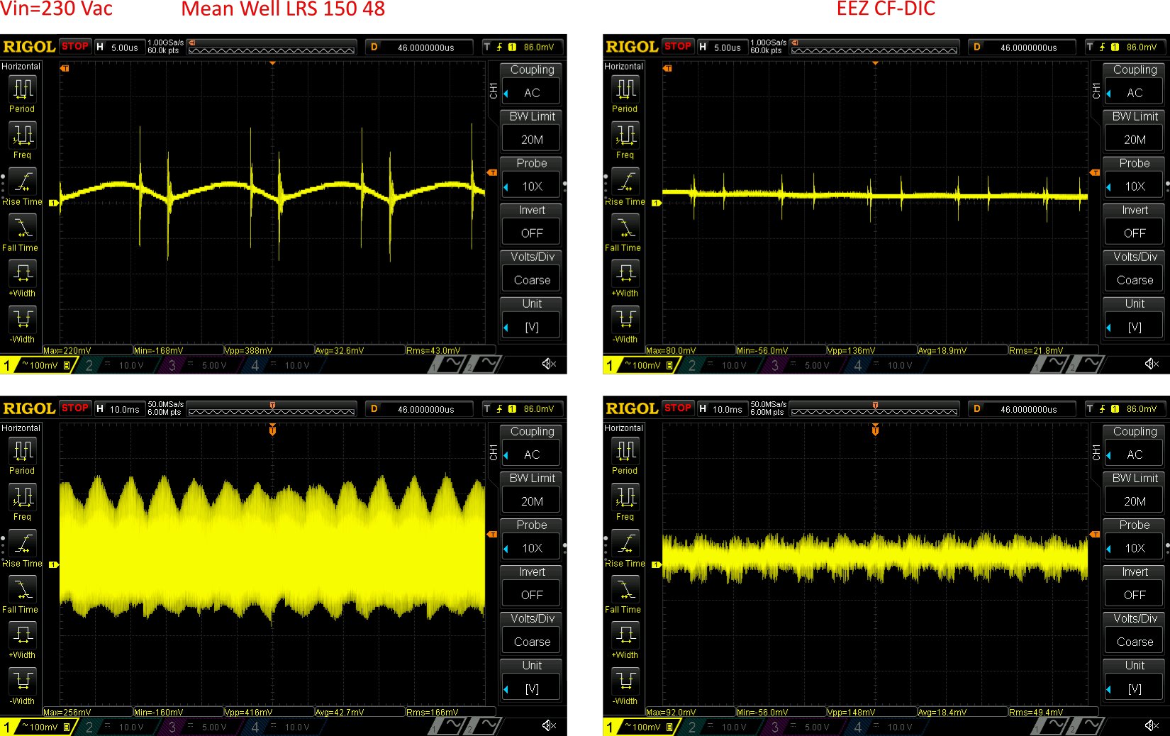Click STOP button on EEZ CF-DIC 10.0ms scope

678,408
